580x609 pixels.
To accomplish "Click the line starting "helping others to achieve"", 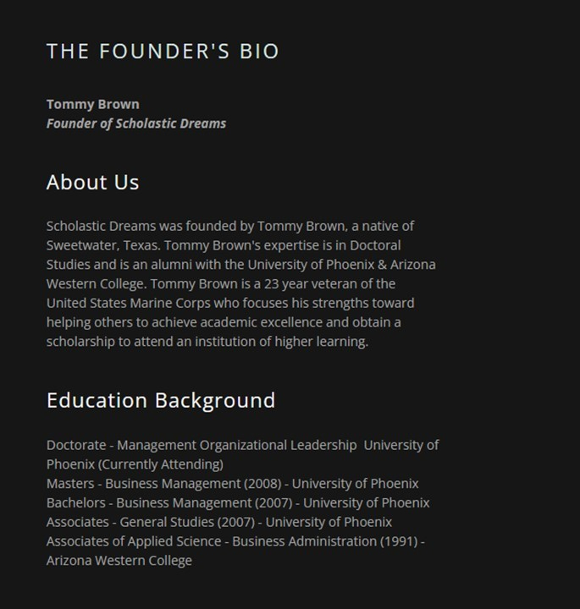I will pyautogui.click(x=224, y=322).
